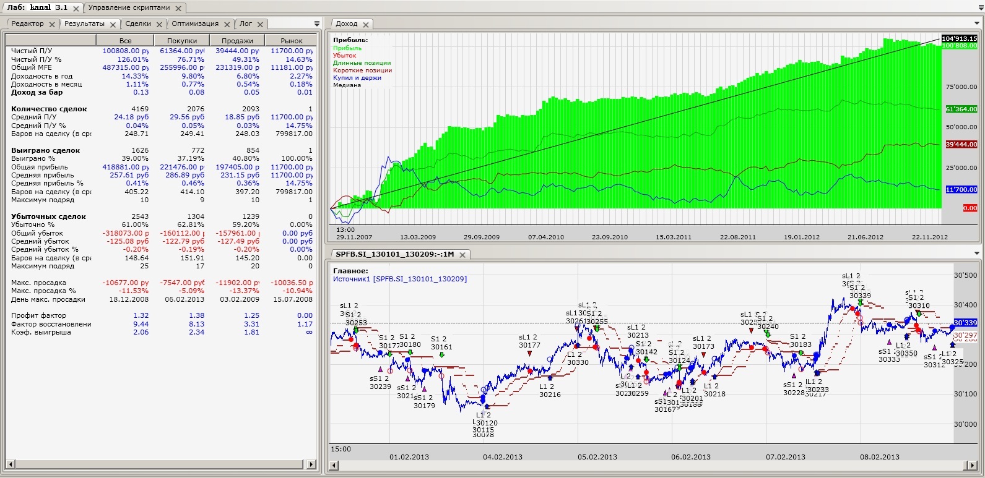The height and width of the screenshot is (478, 985).
Task: Switch to the Сделки tab
Action: click(137, 24)
